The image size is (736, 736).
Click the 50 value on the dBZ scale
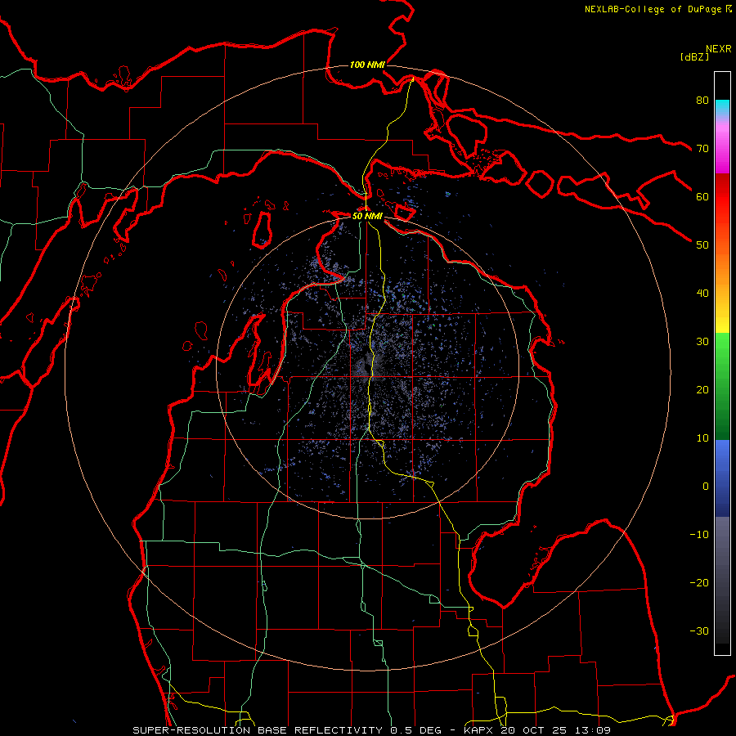point(702,245)
